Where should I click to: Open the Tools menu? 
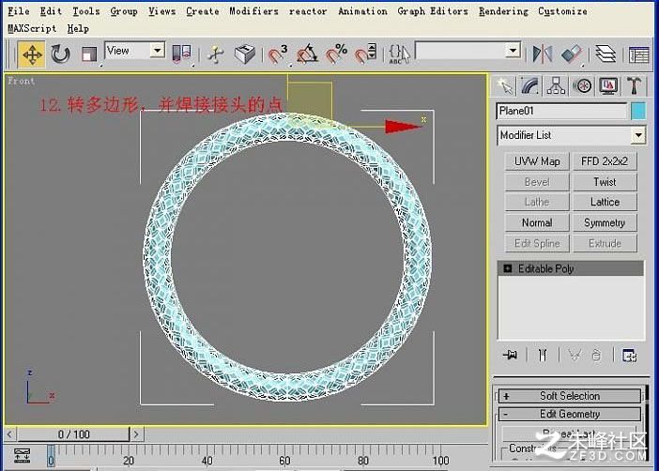click(x=85, y=11)
